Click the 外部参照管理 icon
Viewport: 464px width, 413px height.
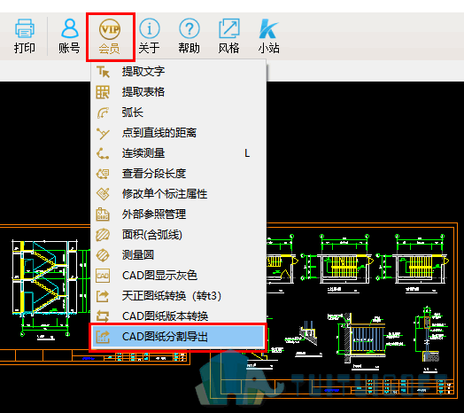tap(103, 214)
